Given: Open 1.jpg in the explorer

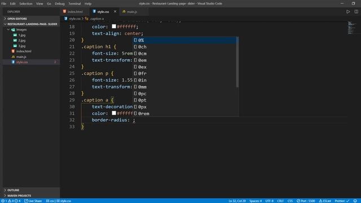Looking at the screenshot, I should pyautogui.click(x=31, y=35).
